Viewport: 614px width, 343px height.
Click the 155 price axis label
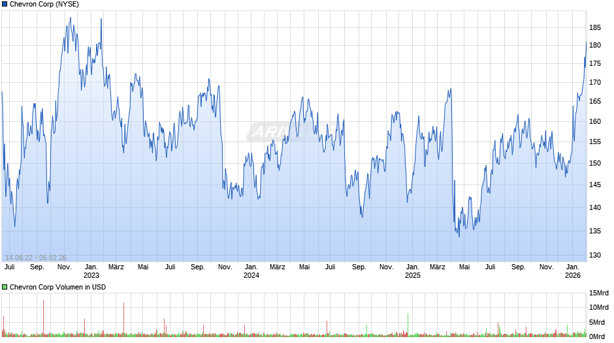tap(595, 142)
